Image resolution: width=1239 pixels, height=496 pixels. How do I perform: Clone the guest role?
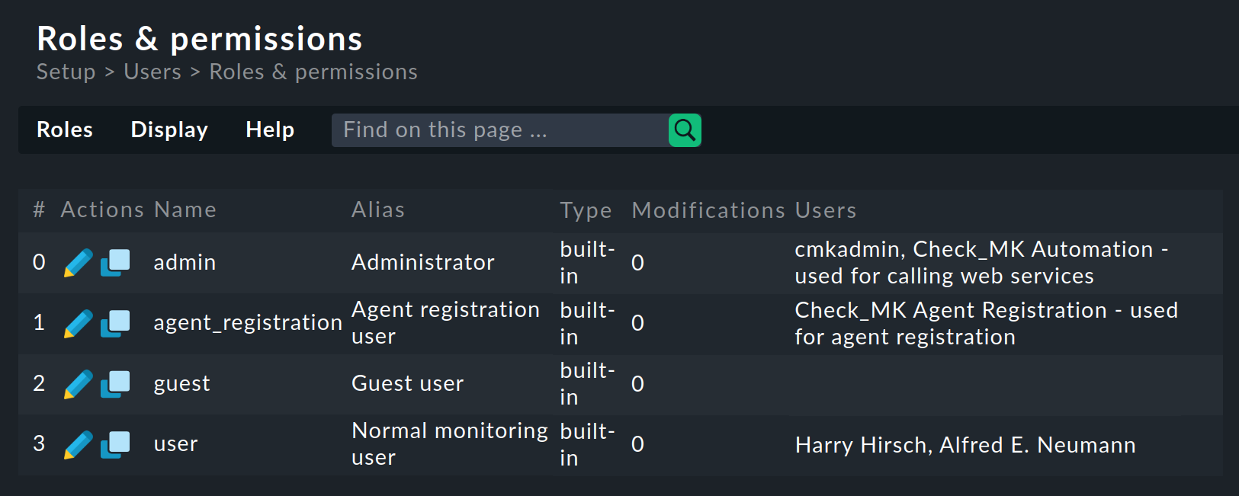(115, 384)
